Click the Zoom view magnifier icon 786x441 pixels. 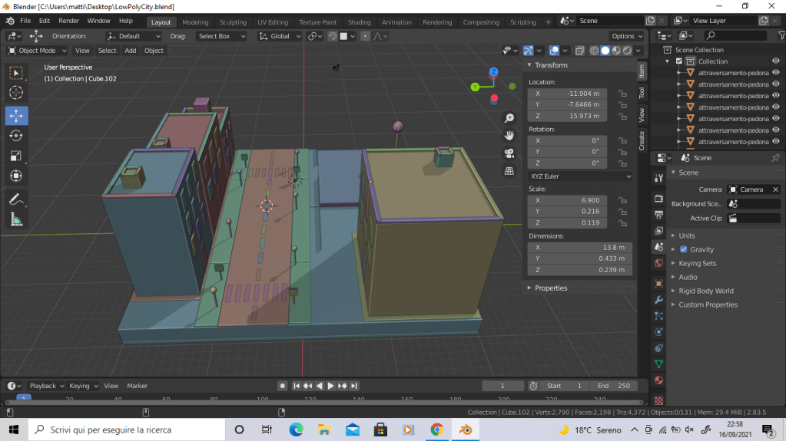click(x=509, y=118)
